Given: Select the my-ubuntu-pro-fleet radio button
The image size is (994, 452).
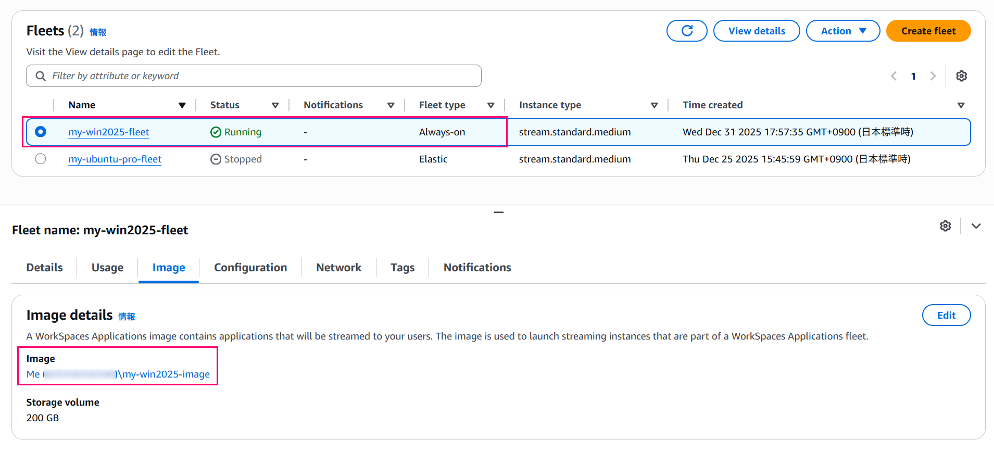Looking at the screenshot, I should (x=41, y=159).
